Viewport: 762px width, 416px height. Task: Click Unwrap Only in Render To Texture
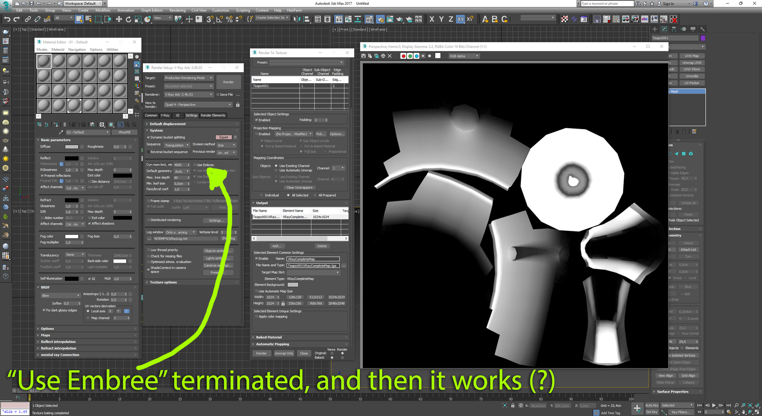(x=284, y=353)
